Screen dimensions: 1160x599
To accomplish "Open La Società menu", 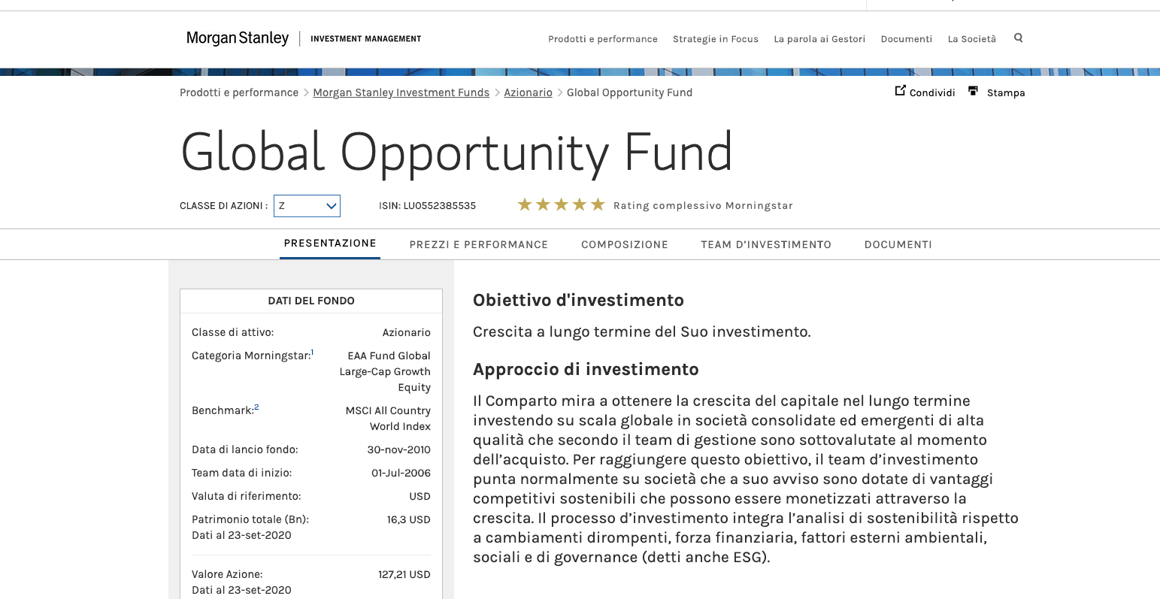I will pyautogui.click(x=972, y=39).
